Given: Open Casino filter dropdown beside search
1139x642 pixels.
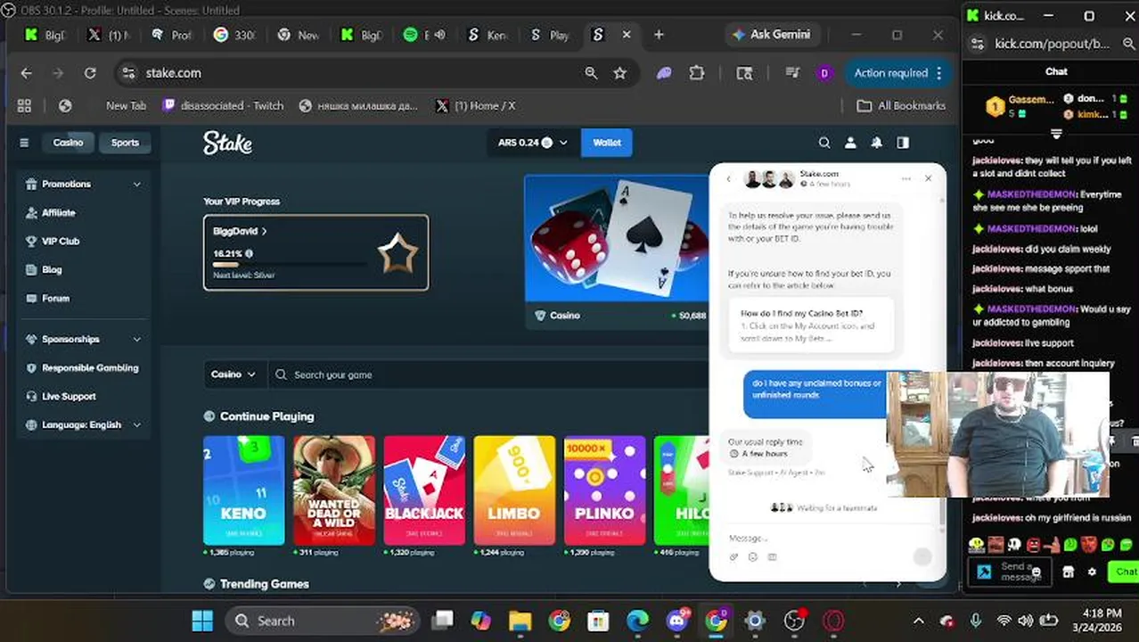Looking at the screenshot, I should click(234, 374).
